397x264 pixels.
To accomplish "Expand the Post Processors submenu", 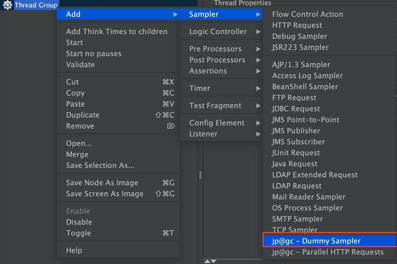I will coord(221,60).
